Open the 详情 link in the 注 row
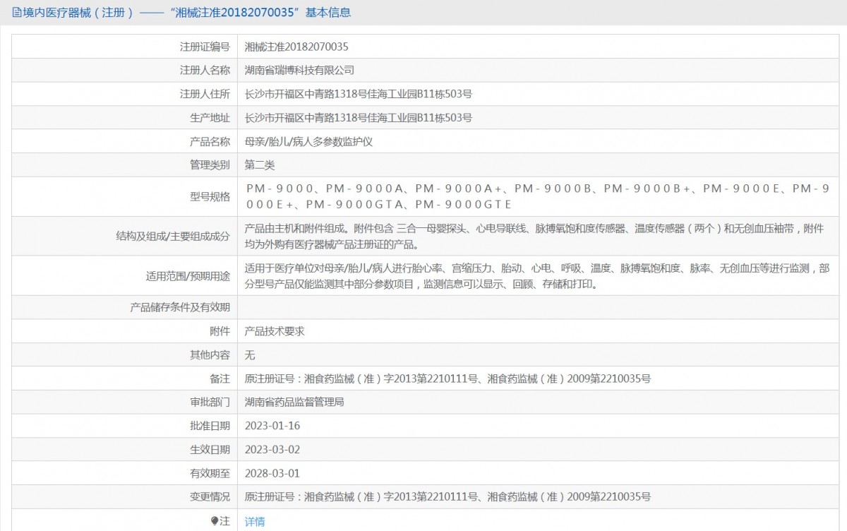 [255, 521]
